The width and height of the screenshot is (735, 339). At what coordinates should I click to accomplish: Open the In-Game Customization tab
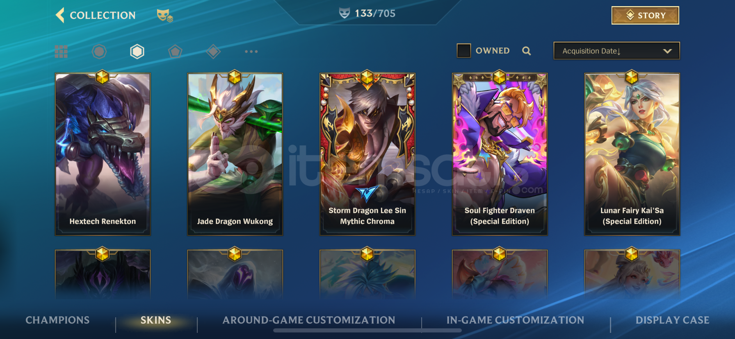[x=515, y=320]
